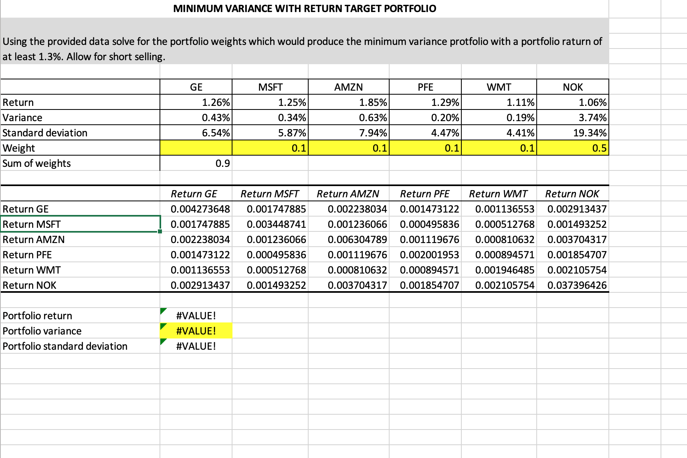Select GE return value 1.26%
Screen dimensions: 687x458
coord(196,102)
